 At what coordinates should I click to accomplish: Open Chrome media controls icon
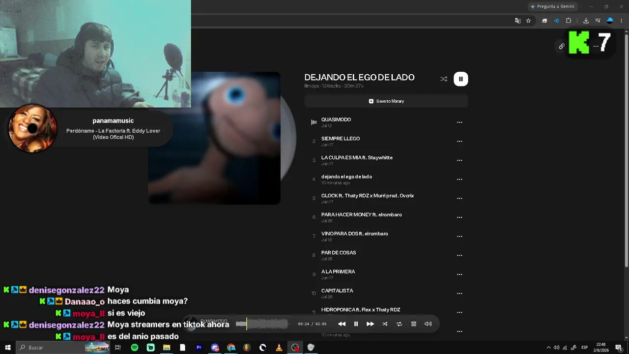tap(598, 21)
